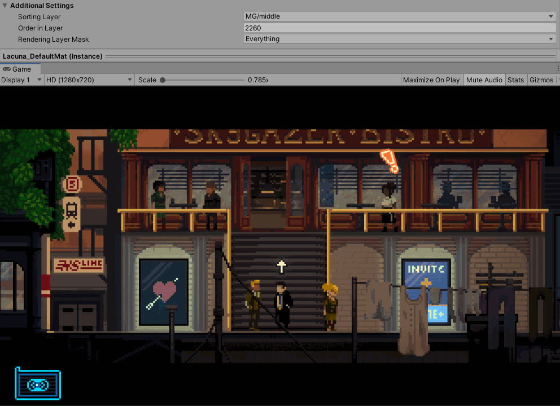Toggle Mute Audio in the Game view

coord(484,80)
